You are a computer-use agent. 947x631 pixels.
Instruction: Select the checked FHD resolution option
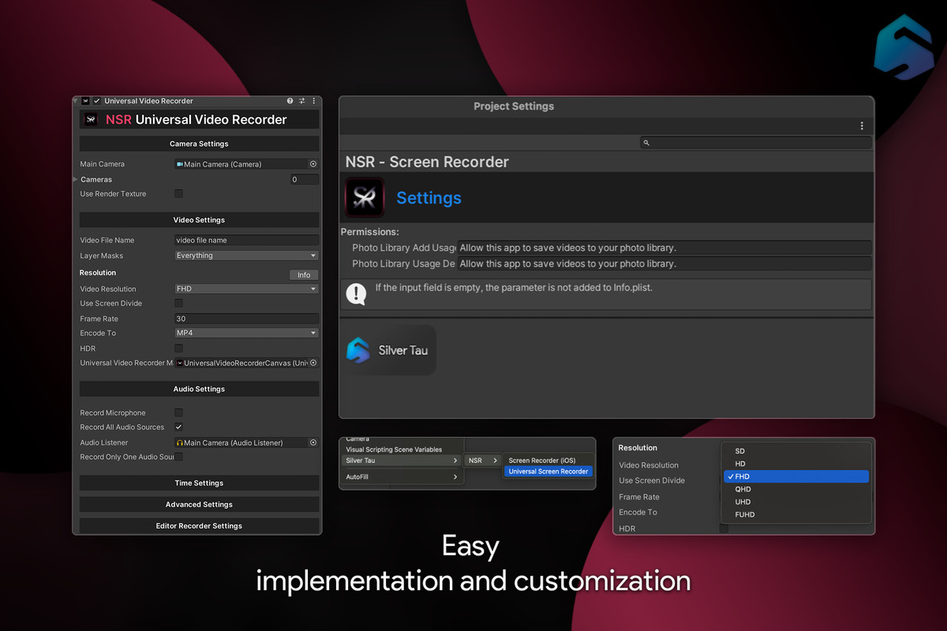(796, 476)
